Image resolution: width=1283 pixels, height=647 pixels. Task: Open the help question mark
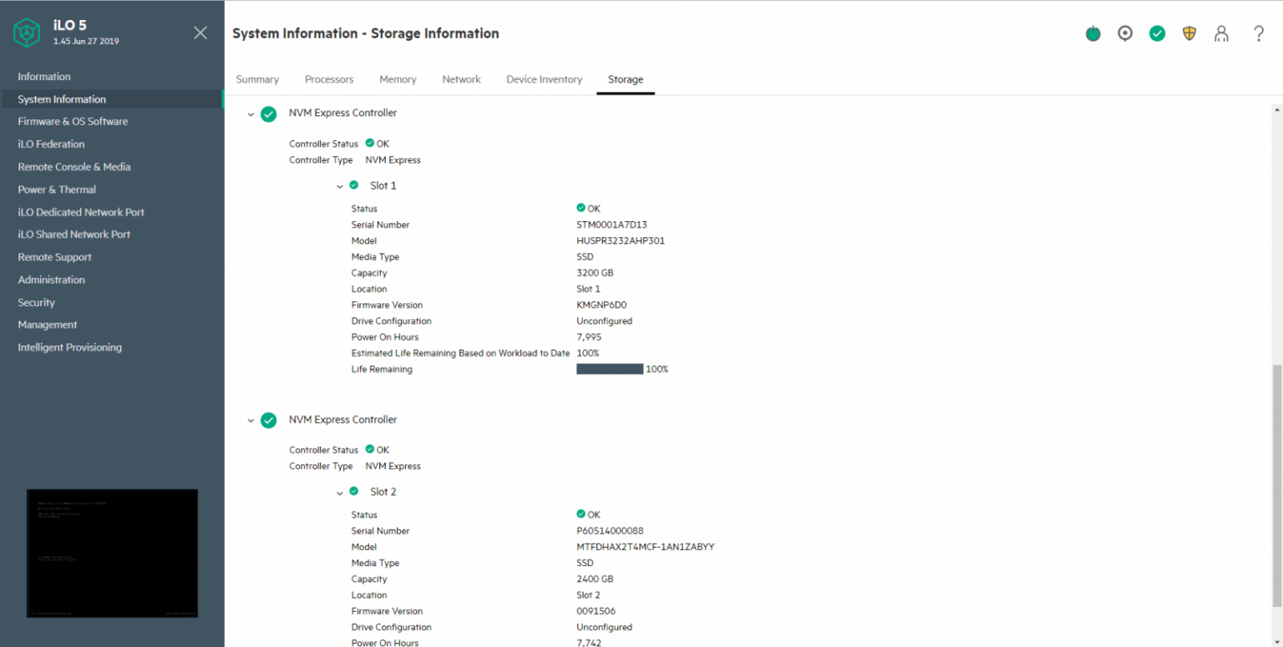1259,33
